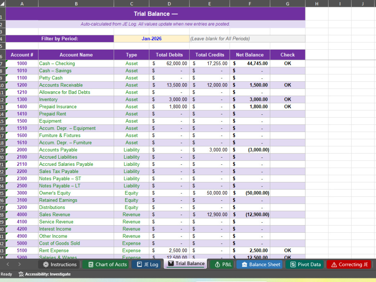Select the 17,255.00 total credits cell

[209, 64]
